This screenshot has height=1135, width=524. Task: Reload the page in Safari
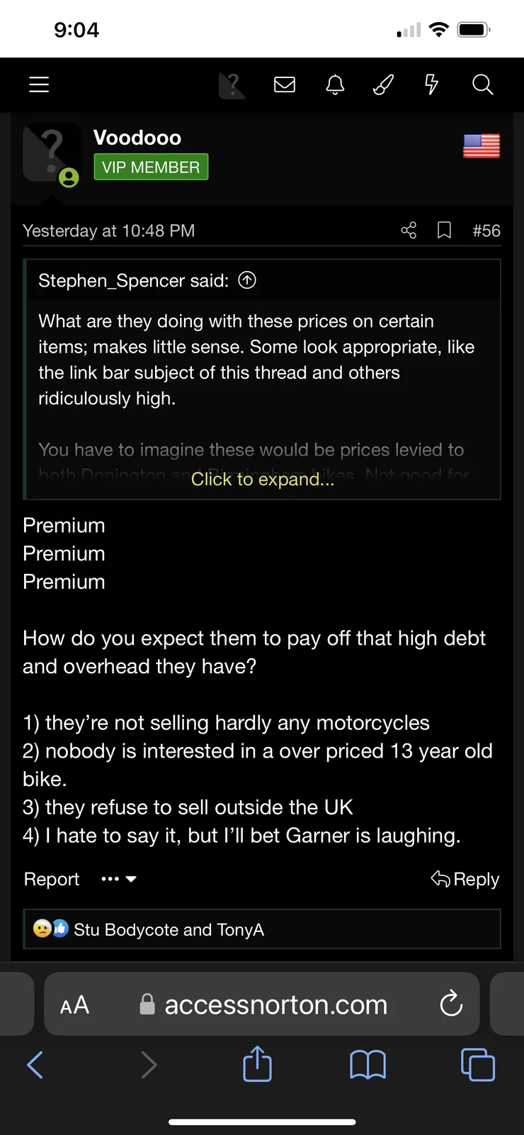point(451,1004)
